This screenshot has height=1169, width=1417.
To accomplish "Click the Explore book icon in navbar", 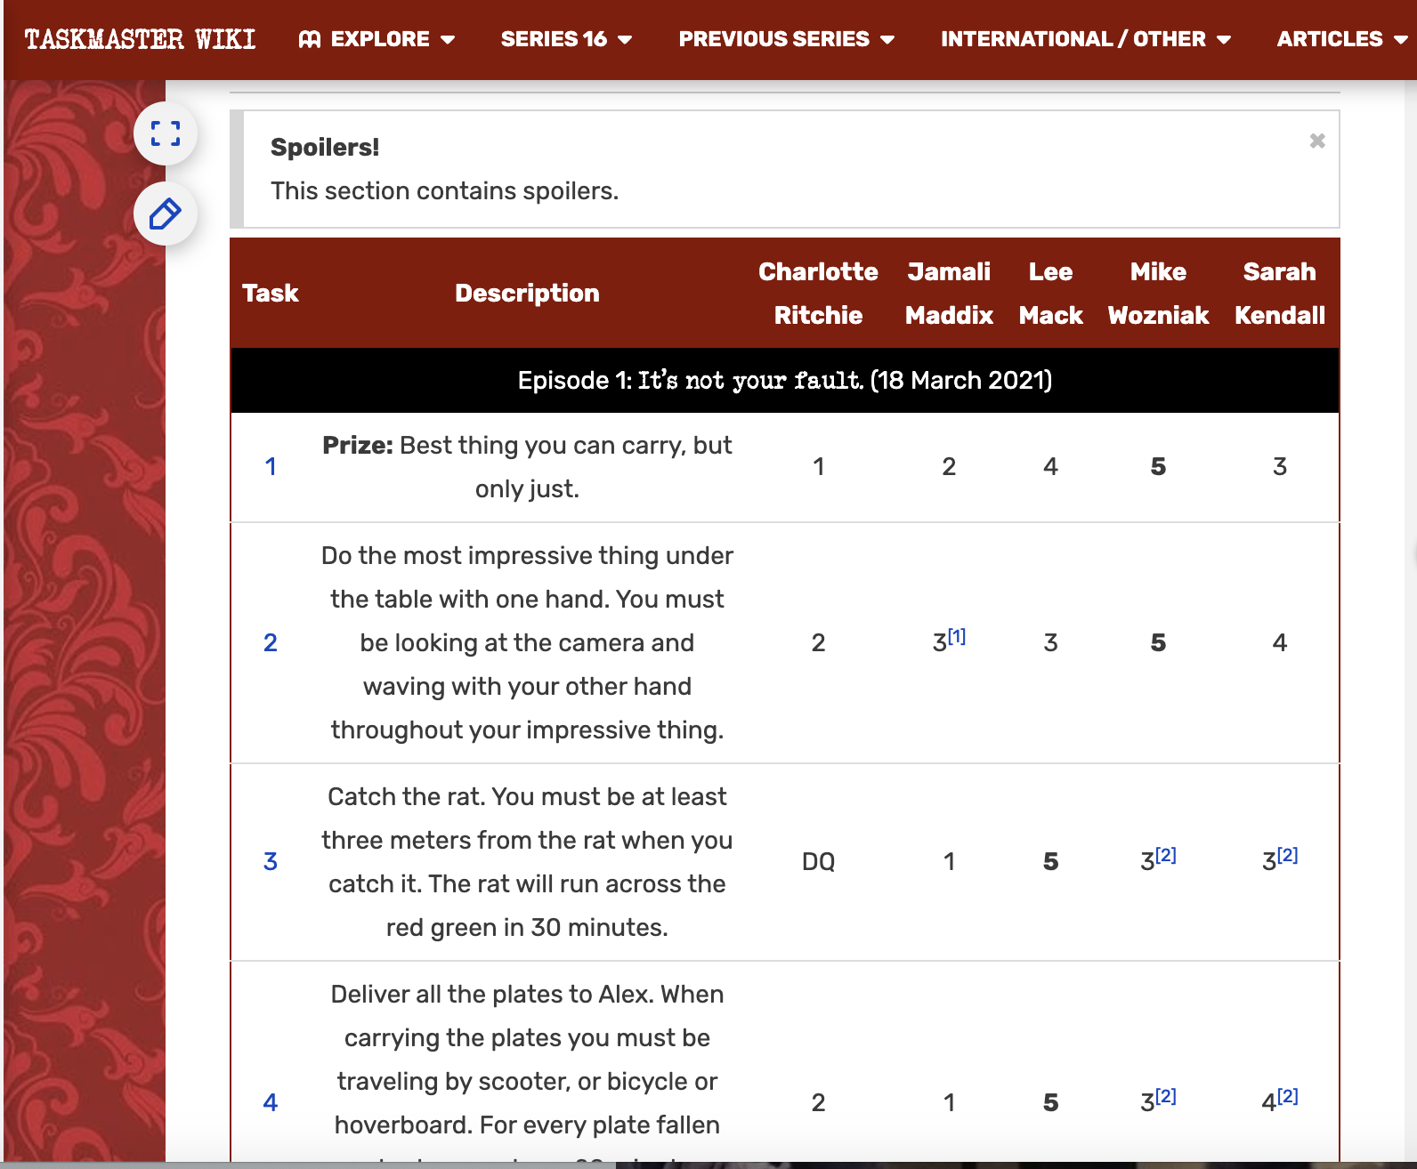I will (x=310, y=39).
